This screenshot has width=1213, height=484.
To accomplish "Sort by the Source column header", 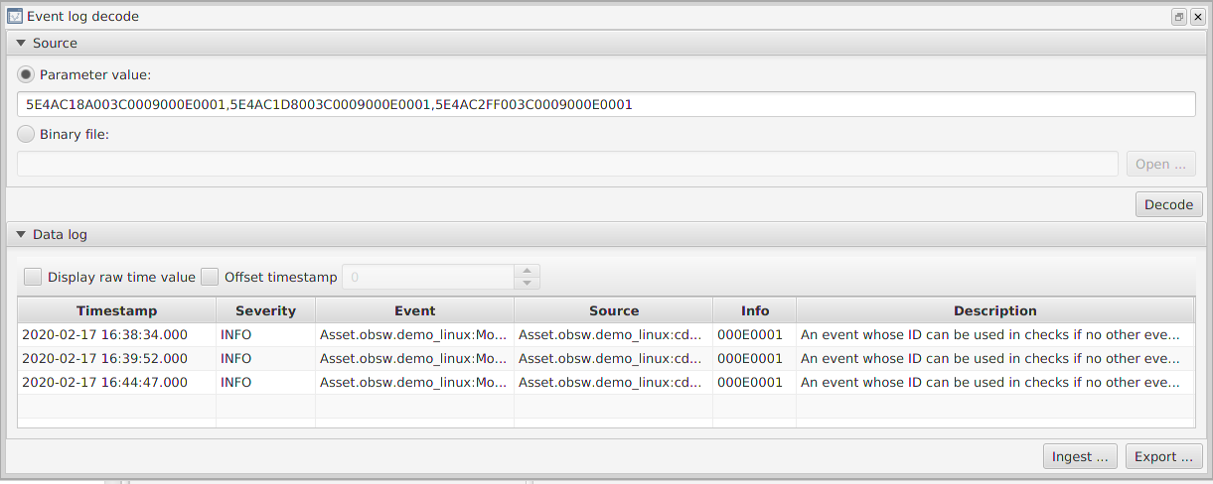I will 613,310.
